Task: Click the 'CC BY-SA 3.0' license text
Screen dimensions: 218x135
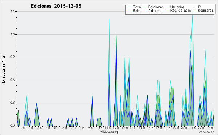Action: tap(207, 132)
